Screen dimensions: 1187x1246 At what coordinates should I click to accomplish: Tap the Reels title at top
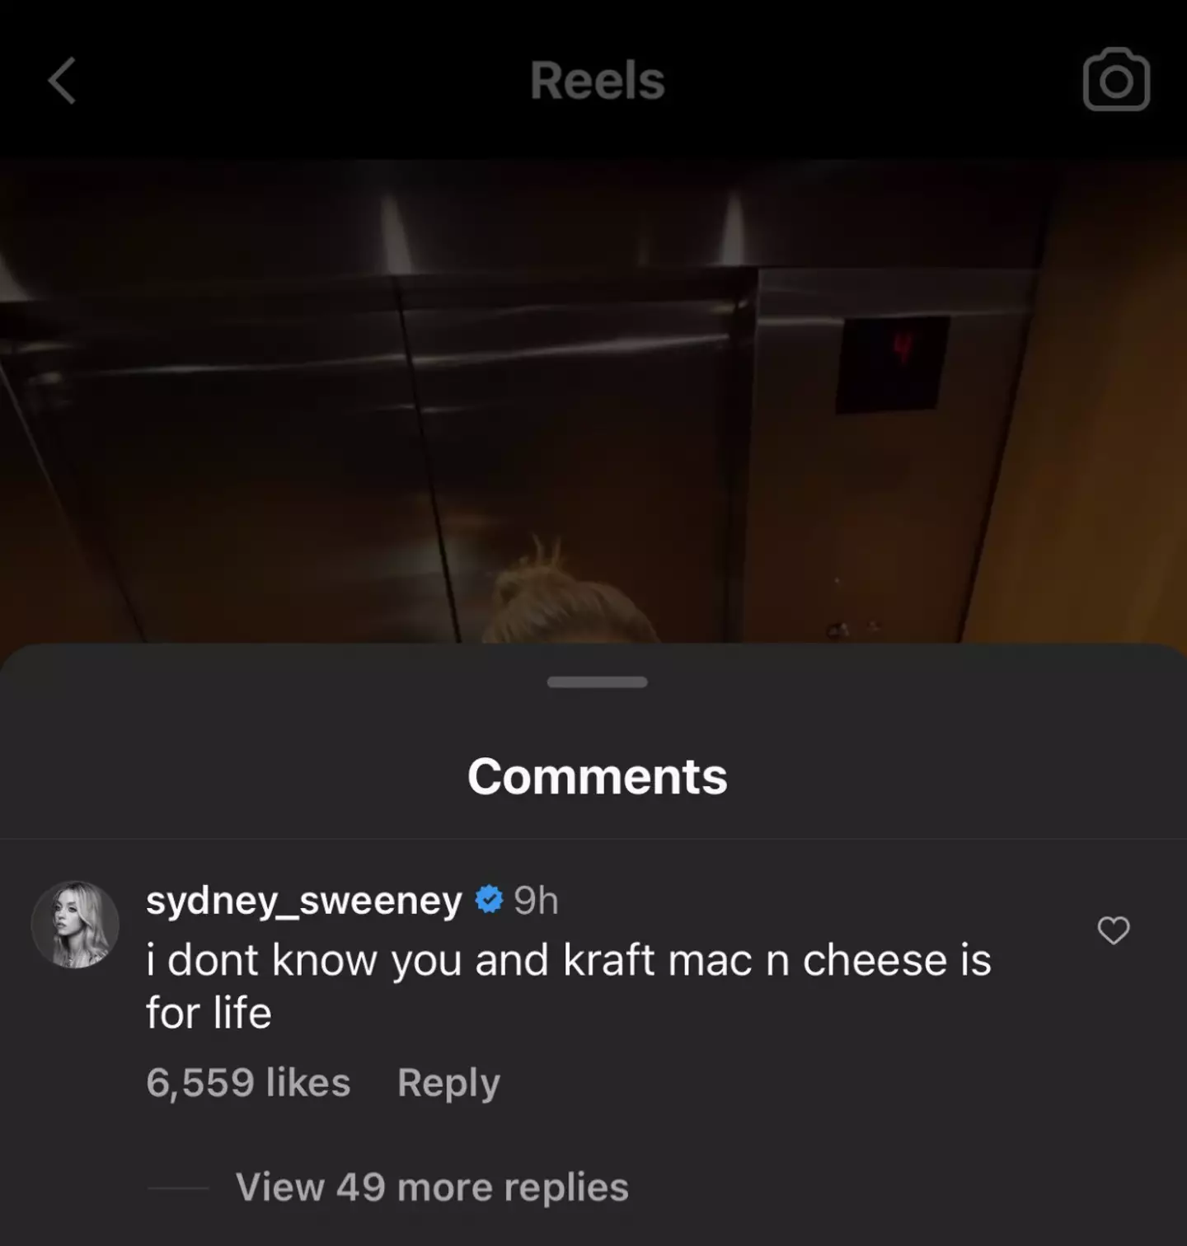tap(597, 81)
